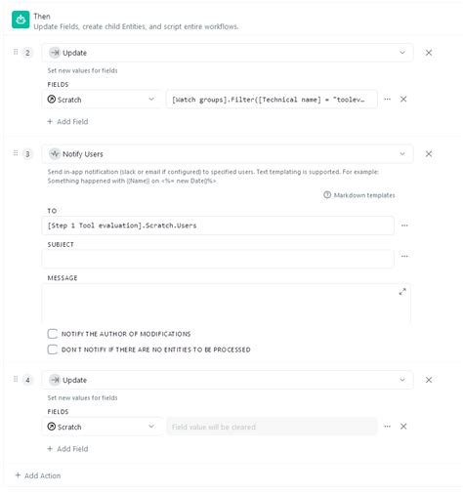Open ellipsis menu for step 2 Scratch formula
This screenshot has height=494, width=463.
click(x=387, y=99)
